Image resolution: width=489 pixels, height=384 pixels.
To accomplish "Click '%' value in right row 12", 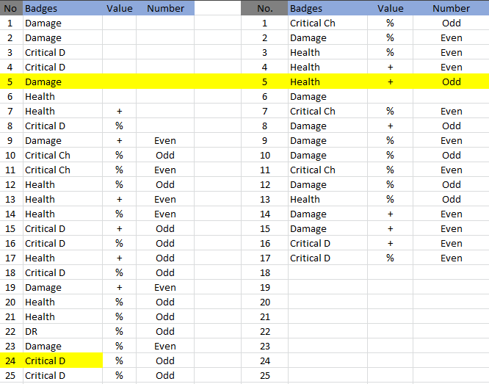I will 390,184.
